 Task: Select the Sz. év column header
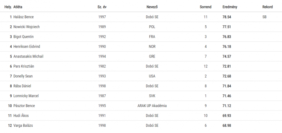(102, 7)
